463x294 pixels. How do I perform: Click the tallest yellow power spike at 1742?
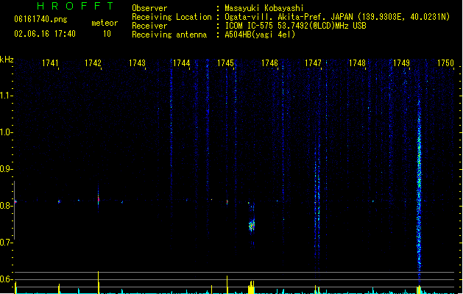point(99,282)
